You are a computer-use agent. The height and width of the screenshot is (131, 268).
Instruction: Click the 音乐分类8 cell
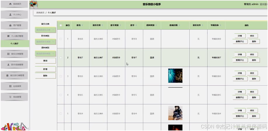[98, 39]
